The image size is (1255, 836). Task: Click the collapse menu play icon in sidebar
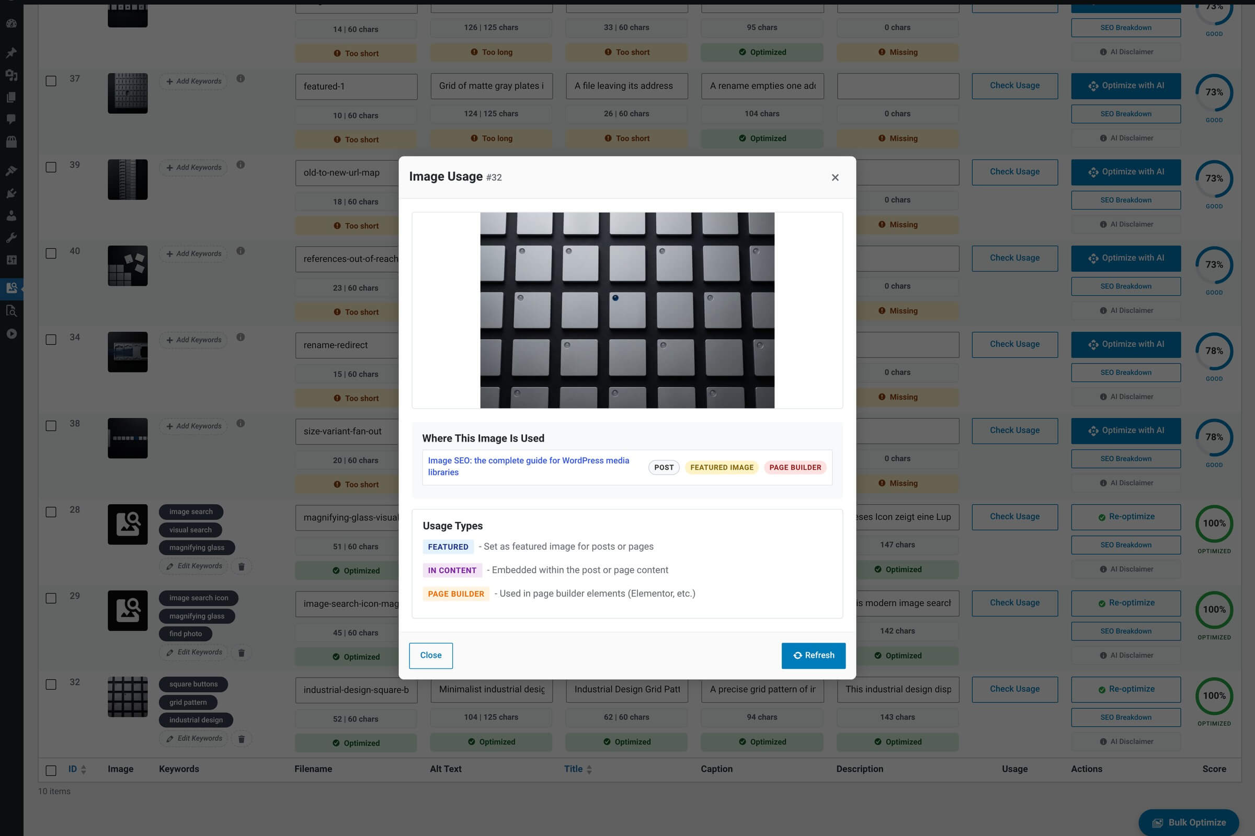pos(11,334)
